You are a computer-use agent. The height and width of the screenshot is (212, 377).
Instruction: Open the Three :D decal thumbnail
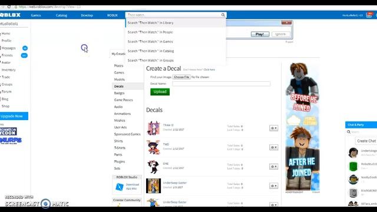point(153,128)
